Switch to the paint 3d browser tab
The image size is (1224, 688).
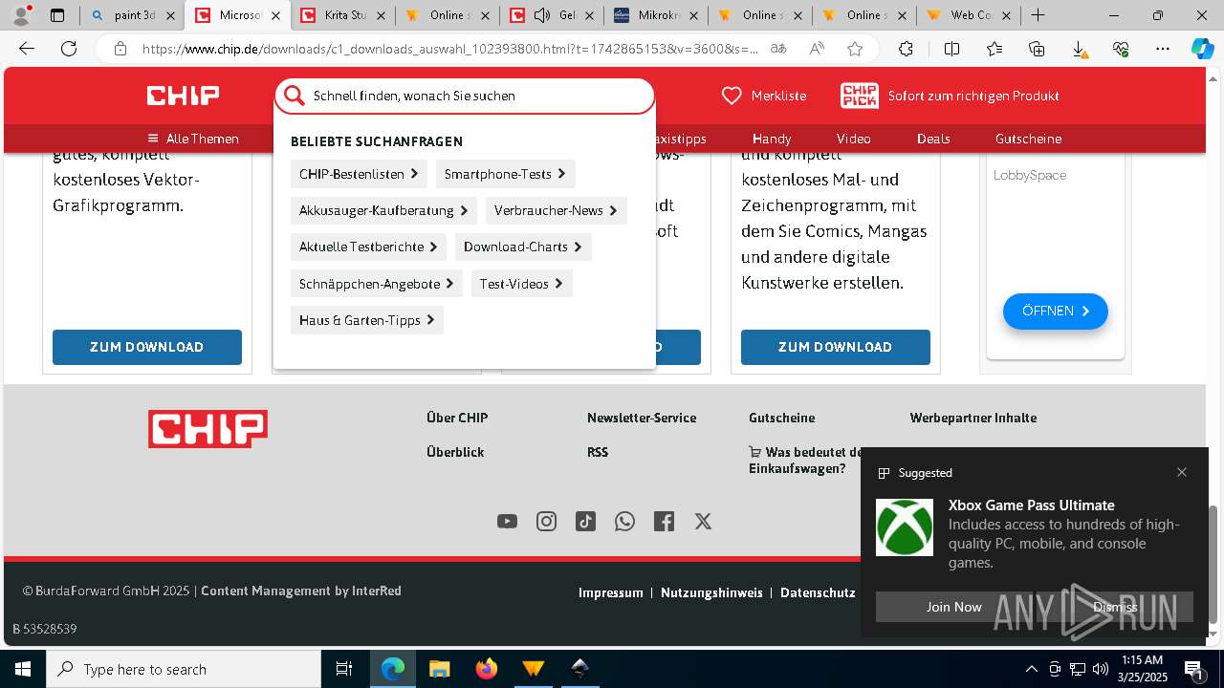(132, 15)
